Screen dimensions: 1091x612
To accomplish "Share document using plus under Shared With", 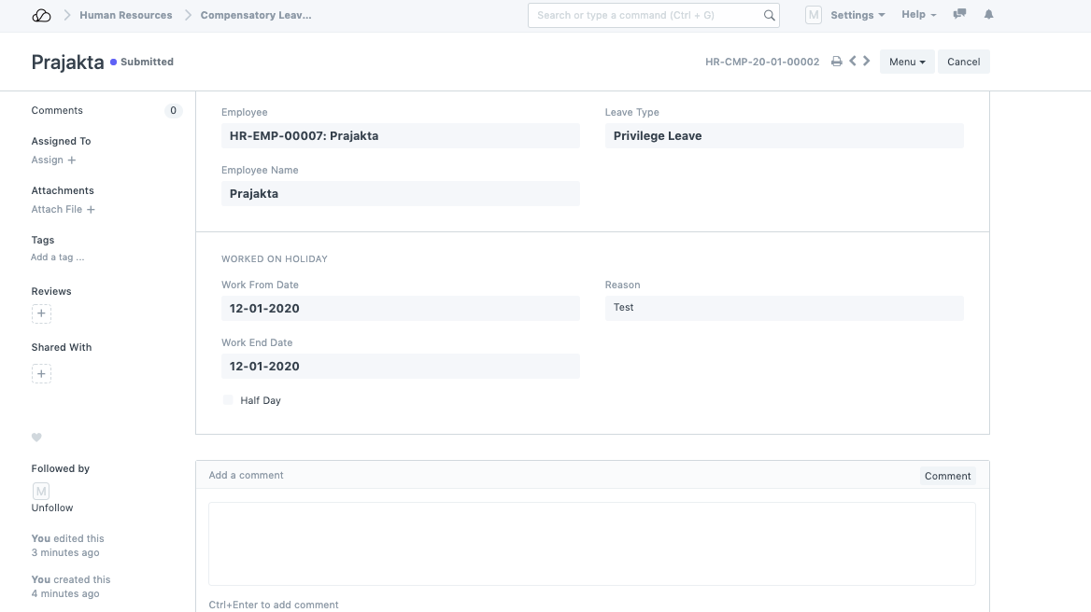I will coord(41,374).
